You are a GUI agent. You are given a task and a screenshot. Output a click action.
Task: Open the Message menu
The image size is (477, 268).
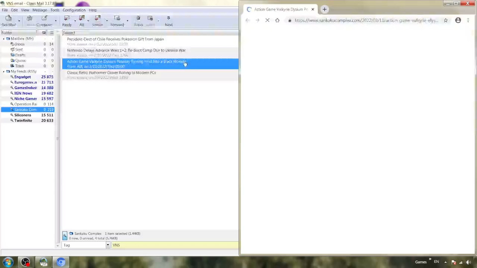40,10
